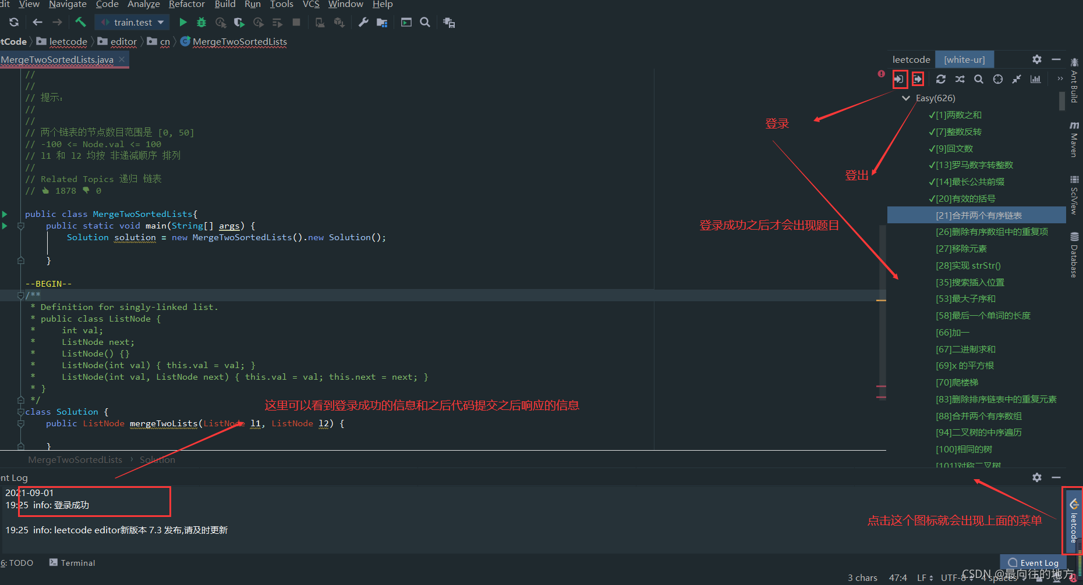Open the Database side panel
Image resolution: width=1083 pixels, height=585 pixels.
[x=1074, y=254]
